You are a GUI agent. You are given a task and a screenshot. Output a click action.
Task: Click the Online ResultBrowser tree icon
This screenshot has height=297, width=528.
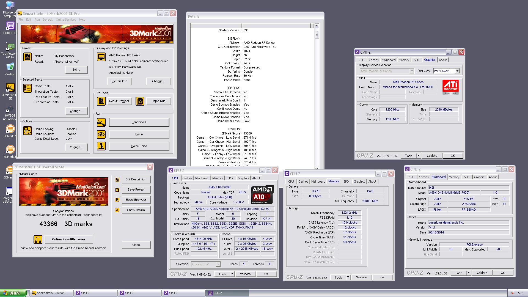(x=38, y=240)
